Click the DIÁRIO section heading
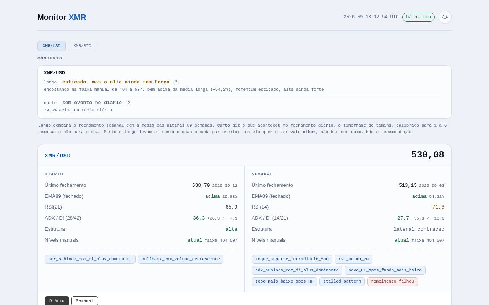Screen dimensions: 489x305 click(x=54, y=174)
